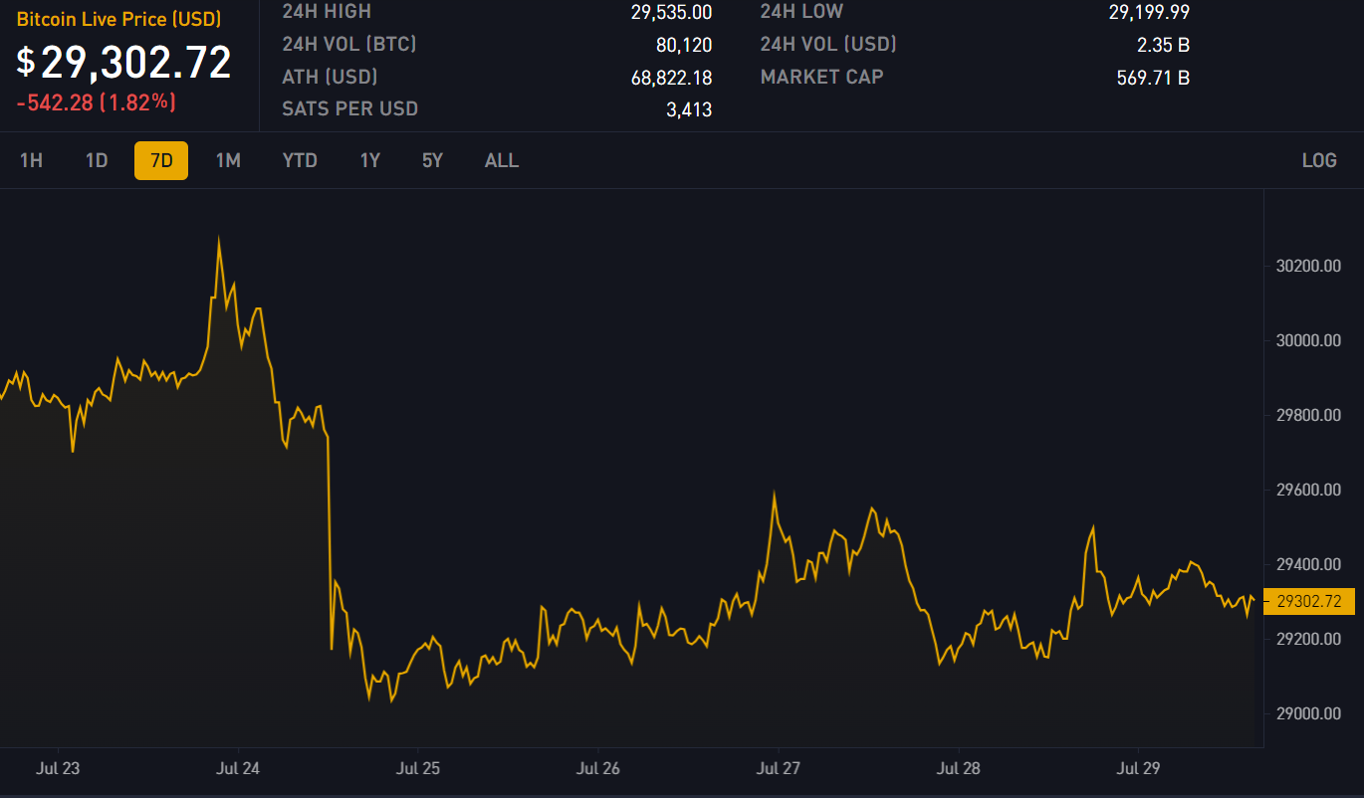Click the Jul 24 date label
Image resolution: width=1364 pixels, height=798 pixels.
[237, 768]
